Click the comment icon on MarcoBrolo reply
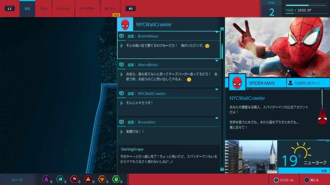 click(121, 65)
